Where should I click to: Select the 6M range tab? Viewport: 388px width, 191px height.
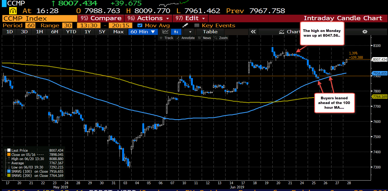55,32
